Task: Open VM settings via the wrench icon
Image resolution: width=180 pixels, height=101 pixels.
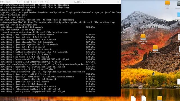Action: point(17,2)
